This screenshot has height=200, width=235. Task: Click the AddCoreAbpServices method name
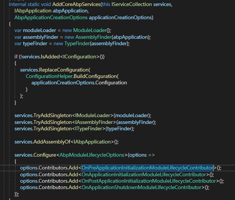(76, 5)
